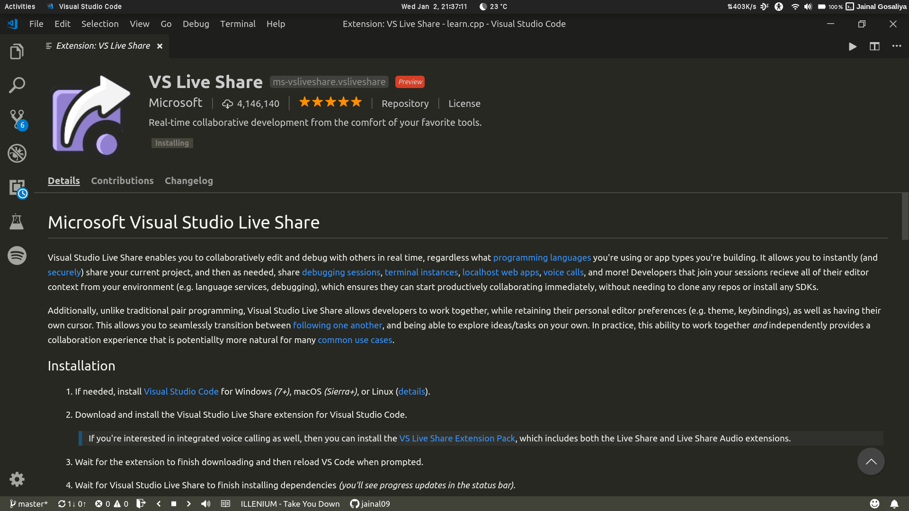Click the GitHub jainal09 status bar item
This screenshot has height=511, width=909.
370,504
